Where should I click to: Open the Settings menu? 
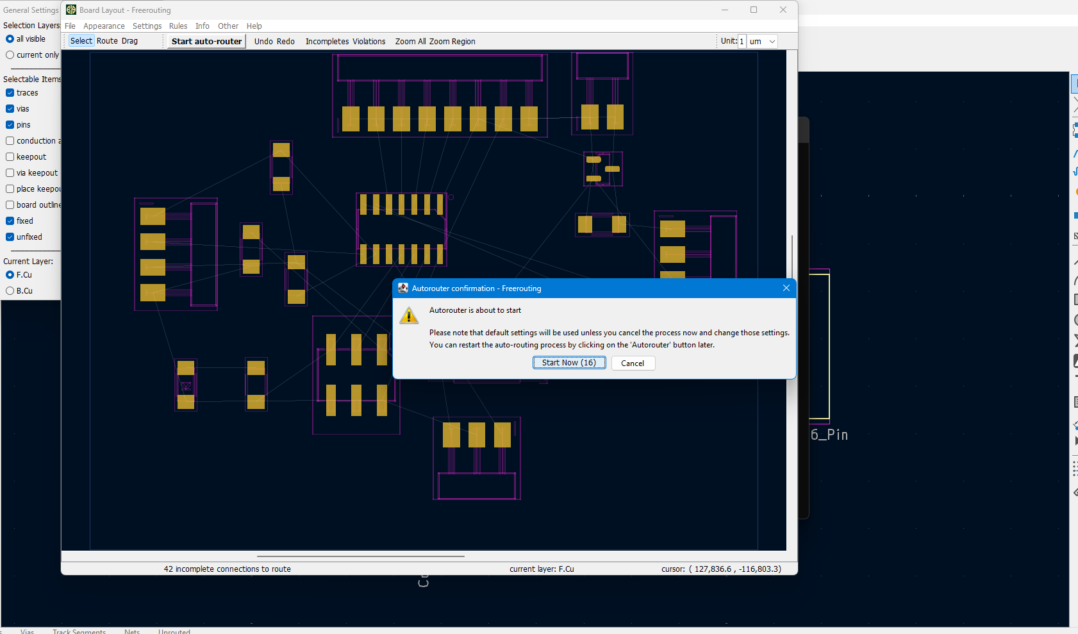(x=147, y=26)
